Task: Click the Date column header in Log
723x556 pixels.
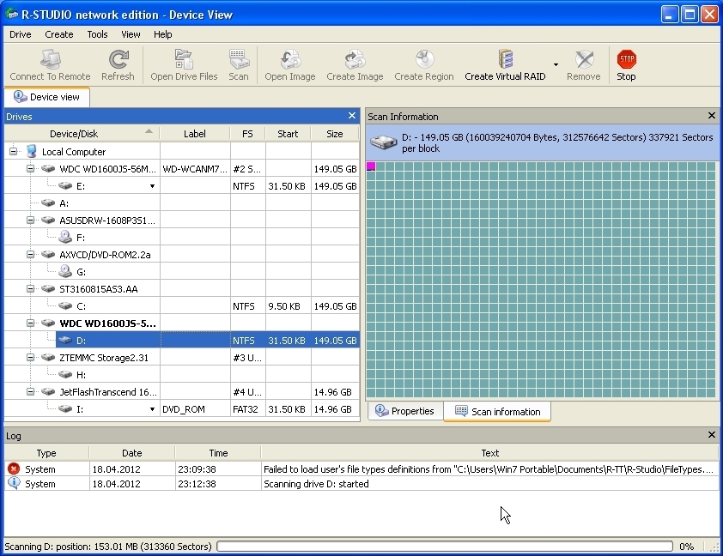Action: 132,453
